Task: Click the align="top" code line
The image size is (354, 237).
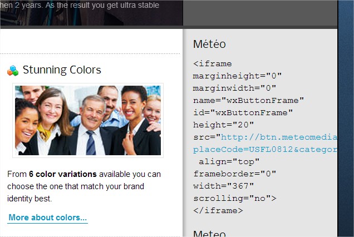Action: click(229, 161)
